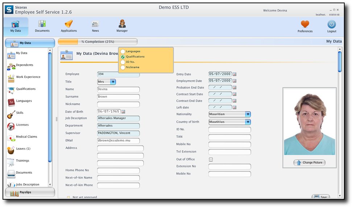
Task: Expand the Title dropdown
Action: 113,82
